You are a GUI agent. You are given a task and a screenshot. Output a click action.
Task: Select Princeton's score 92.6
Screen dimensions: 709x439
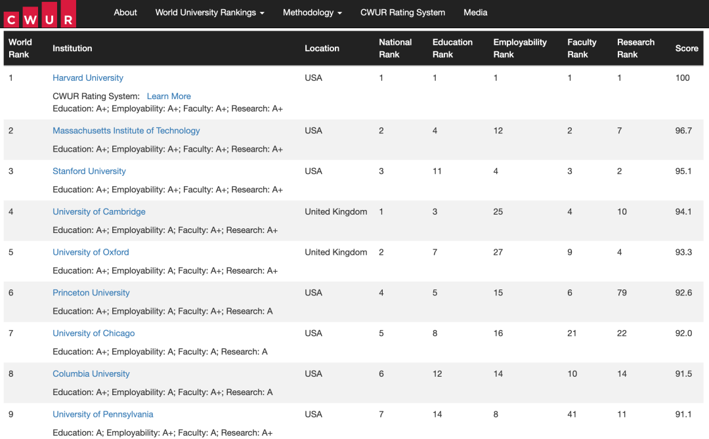tap(683, 293)
